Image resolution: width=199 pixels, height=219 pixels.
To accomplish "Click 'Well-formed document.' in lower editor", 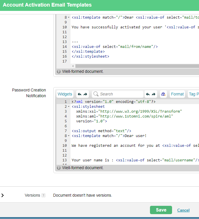I will 83,168.
